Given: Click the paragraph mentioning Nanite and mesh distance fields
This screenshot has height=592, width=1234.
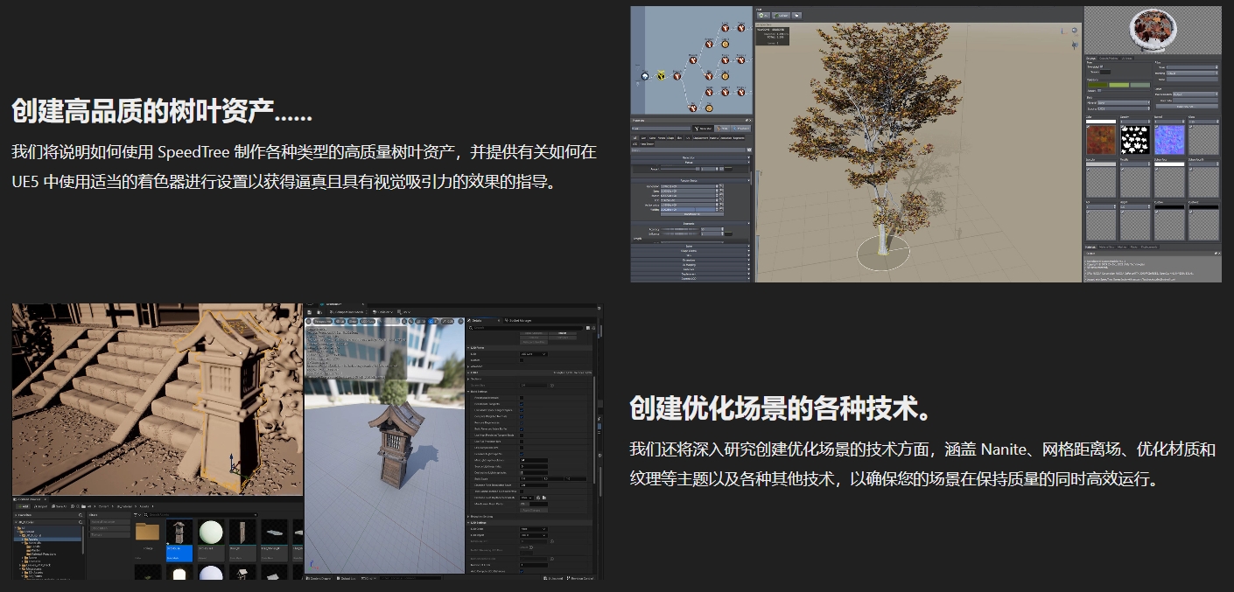Looking at the screenshot, I should click(x=922, y=464).
